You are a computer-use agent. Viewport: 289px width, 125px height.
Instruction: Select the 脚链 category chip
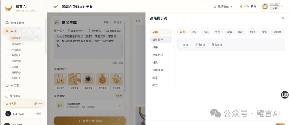[253, 32]
